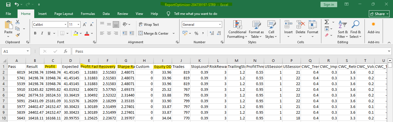Screen dimensions: 393x122
Task: Apply the yellow fill color swatch
Action: [x=76, y=33]
